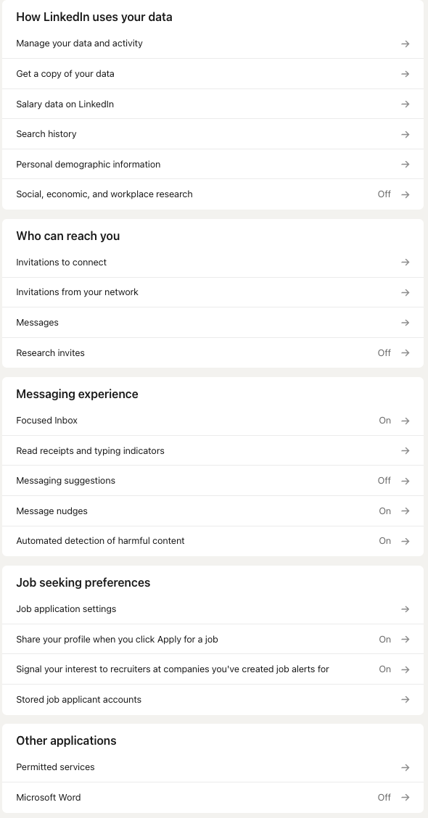428x818 pixels.
Task: Expand Read receipts and typing indicators
Action: [405, 450]
